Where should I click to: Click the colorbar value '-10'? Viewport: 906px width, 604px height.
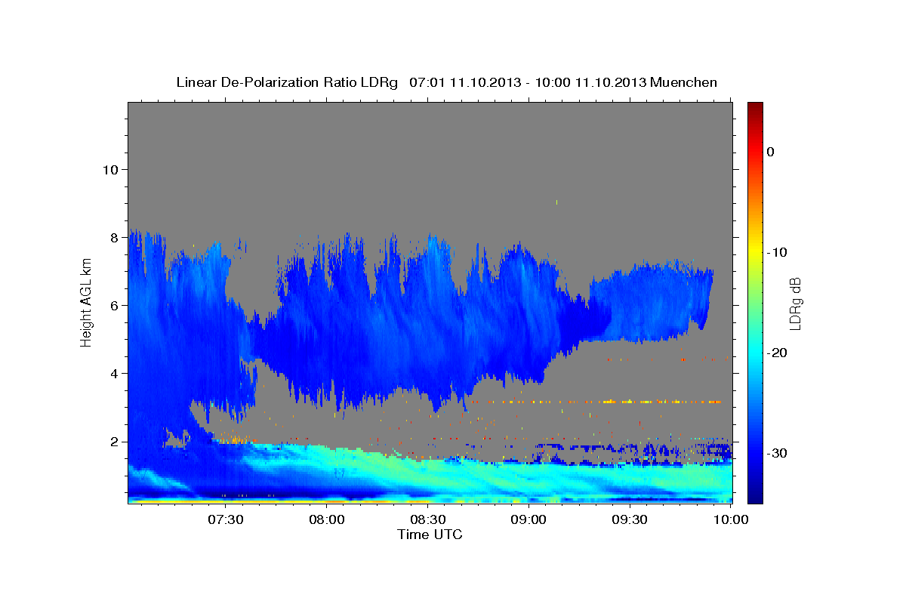(x=777, y=252)
